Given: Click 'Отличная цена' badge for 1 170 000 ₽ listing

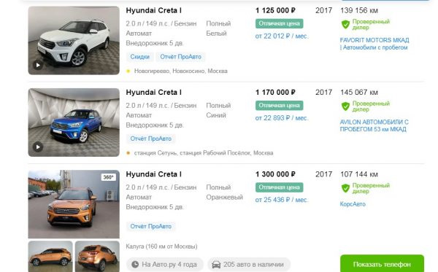Looking at the screenshot, I should coord(280,106).
